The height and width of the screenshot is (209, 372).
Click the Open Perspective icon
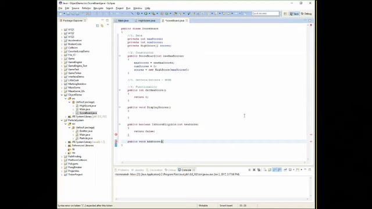coord(285,14)
